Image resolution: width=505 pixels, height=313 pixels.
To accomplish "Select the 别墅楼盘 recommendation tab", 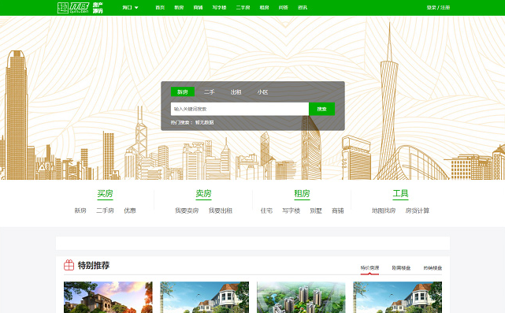I will [401, 268].
